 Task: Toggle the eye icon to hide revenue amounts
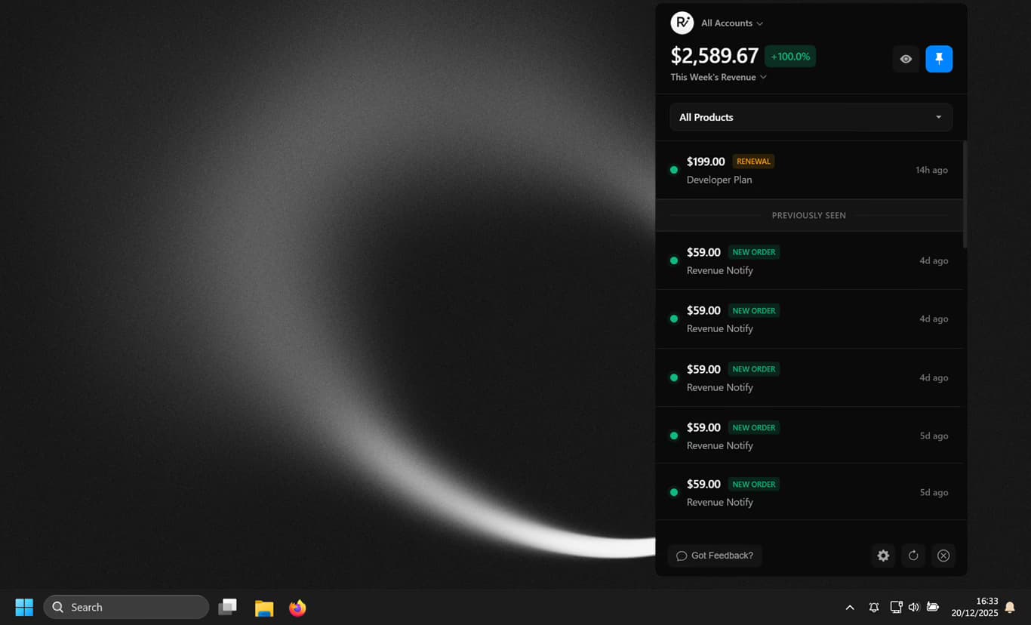(906, 58)
